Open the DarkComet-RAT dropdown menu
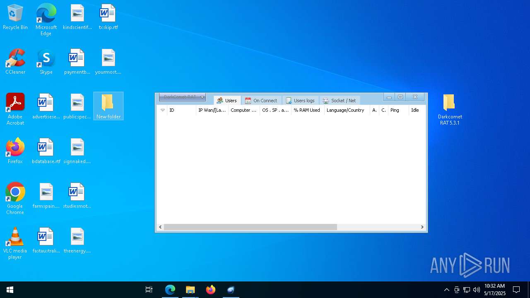The height and width of the screenshot is (298, 530). [x=182, y=97]
